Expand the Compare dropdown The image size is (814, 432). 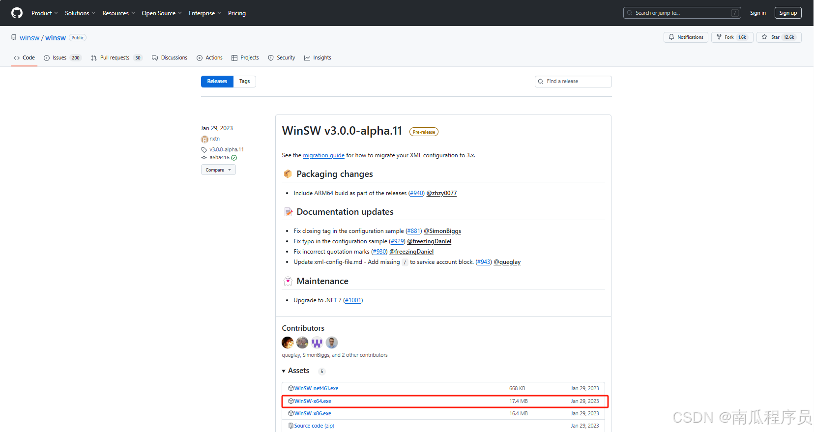218,170
